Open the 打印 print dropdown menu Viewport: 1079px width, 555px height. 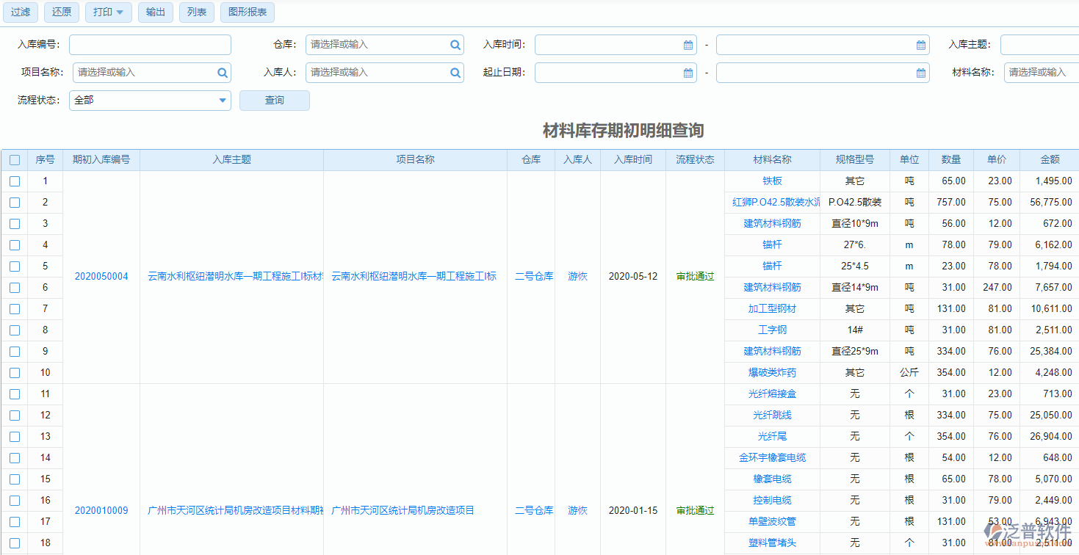(108, 12)
